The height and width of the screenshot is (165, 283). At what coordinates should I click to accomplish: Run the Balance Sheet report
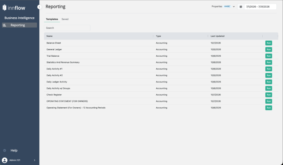click(x=269, y=43)
